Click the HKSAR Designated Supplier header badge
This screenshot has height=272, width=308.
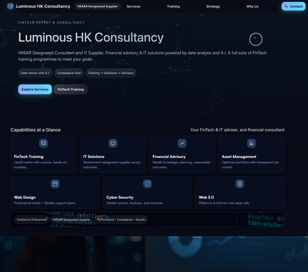pos(97,6)
